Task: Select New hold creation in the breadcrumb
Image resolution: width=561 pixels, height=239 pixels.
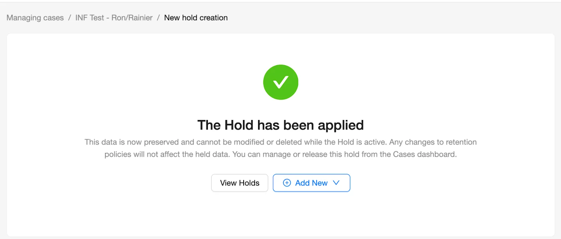Action: (196, 17)
